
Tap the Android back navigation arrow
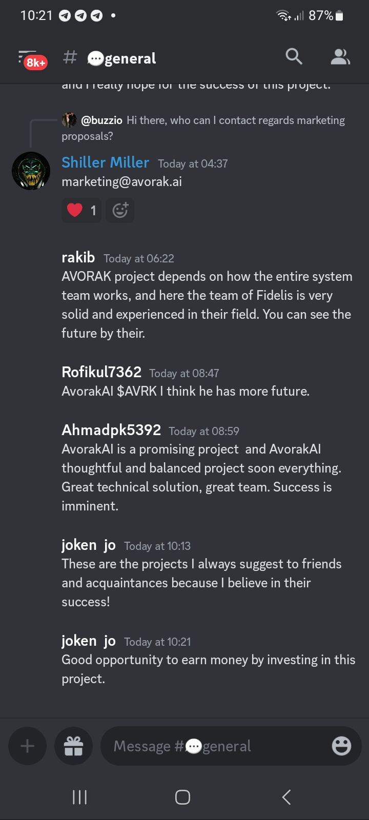pyautogui.click(x=286, y=797)
